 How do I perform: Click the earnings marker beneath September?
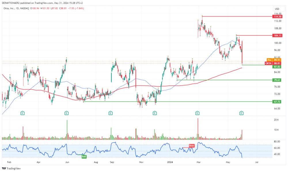tap(110, 113)
